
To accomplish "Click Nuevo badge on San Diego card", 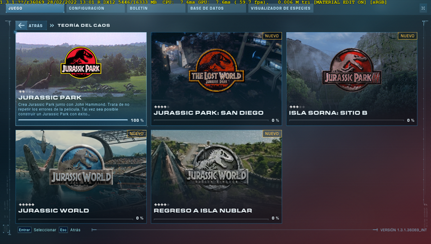I will click(x=272, y=36).
